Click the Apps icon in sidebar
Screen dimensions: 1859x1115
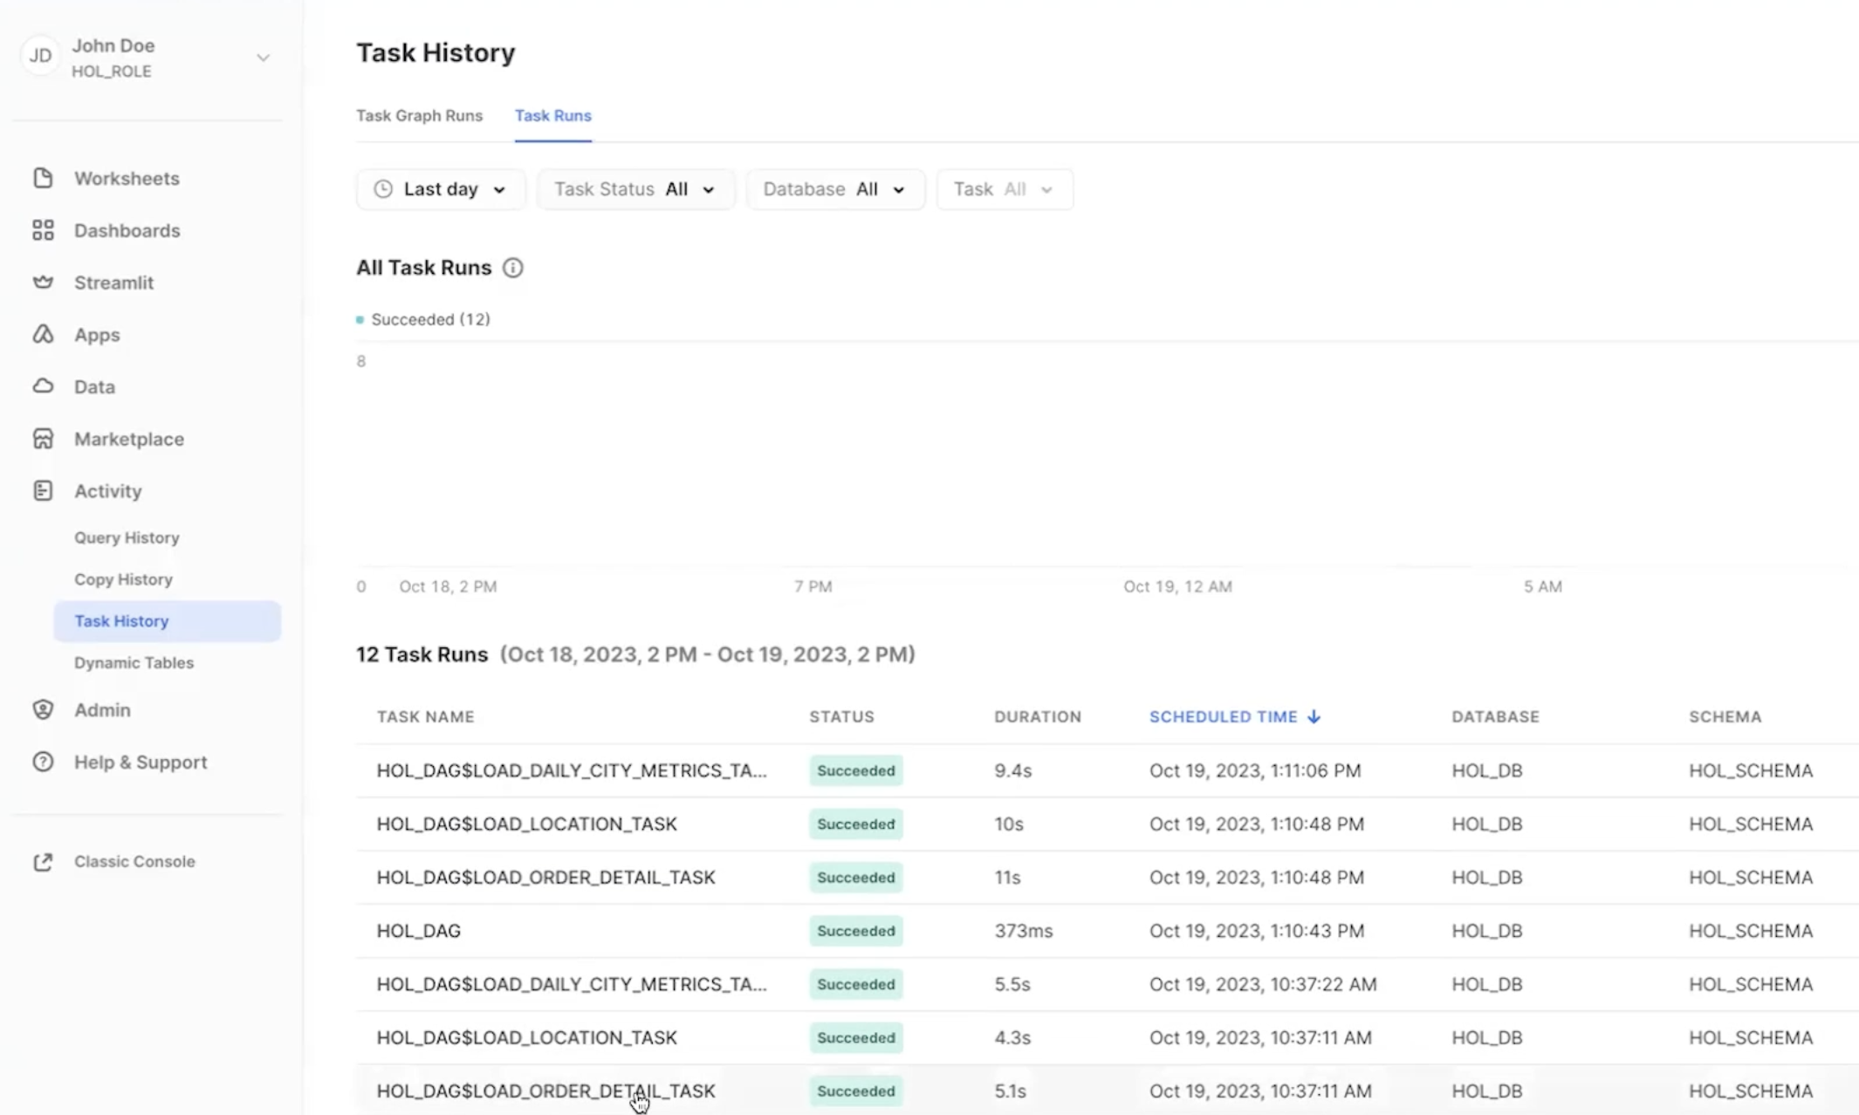[x=43, y=335]
